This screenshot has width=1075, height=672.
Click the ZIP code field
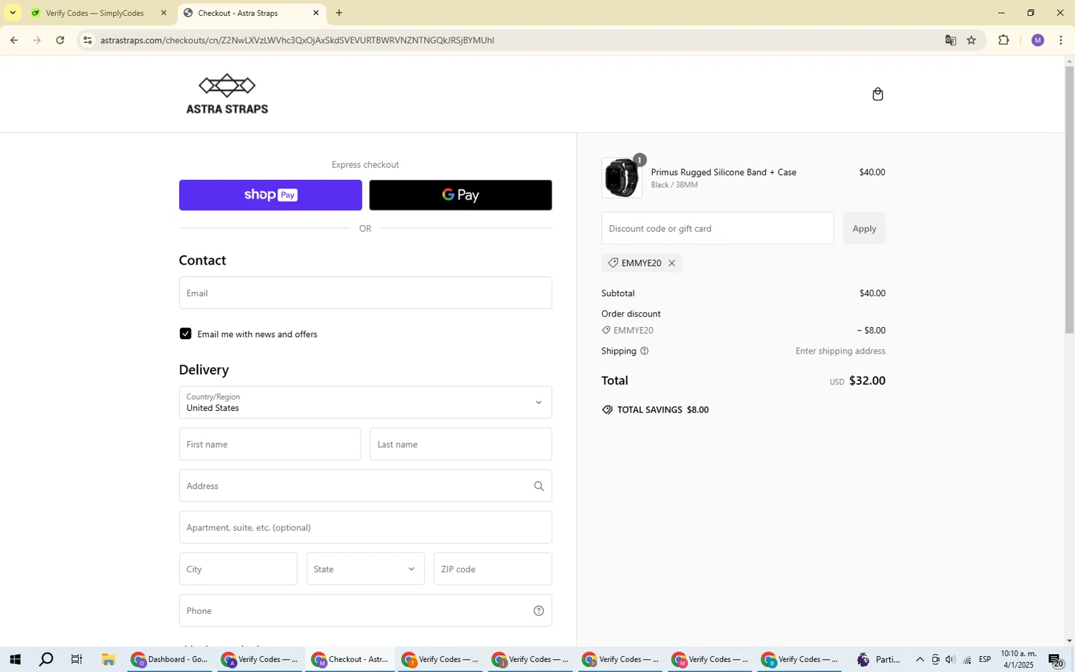[x=493, y=569]
